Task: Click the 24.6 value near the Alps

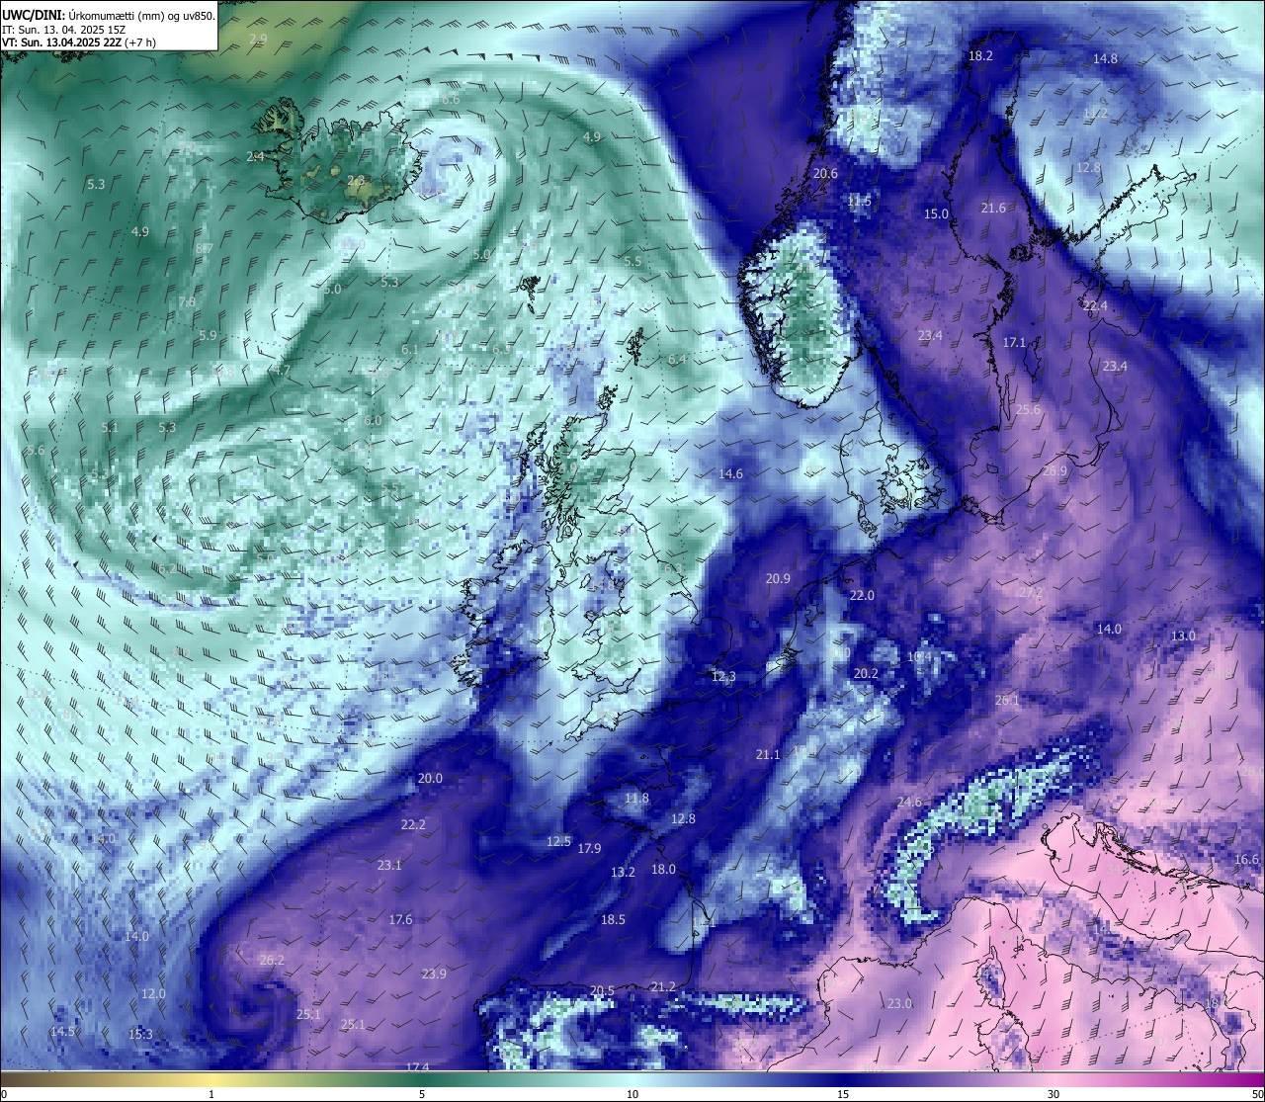Action: point(909,803)
